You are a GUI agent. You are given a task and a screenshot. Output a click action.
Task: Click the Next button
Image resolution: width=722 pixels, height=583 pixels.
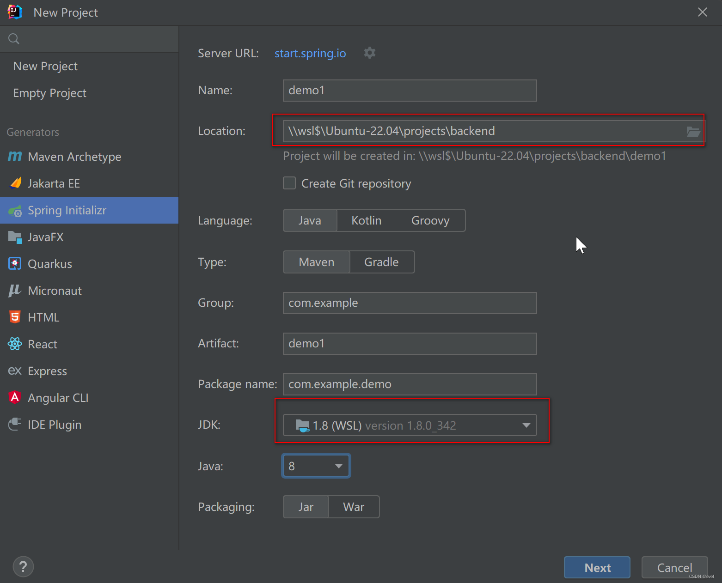(597, 567)
